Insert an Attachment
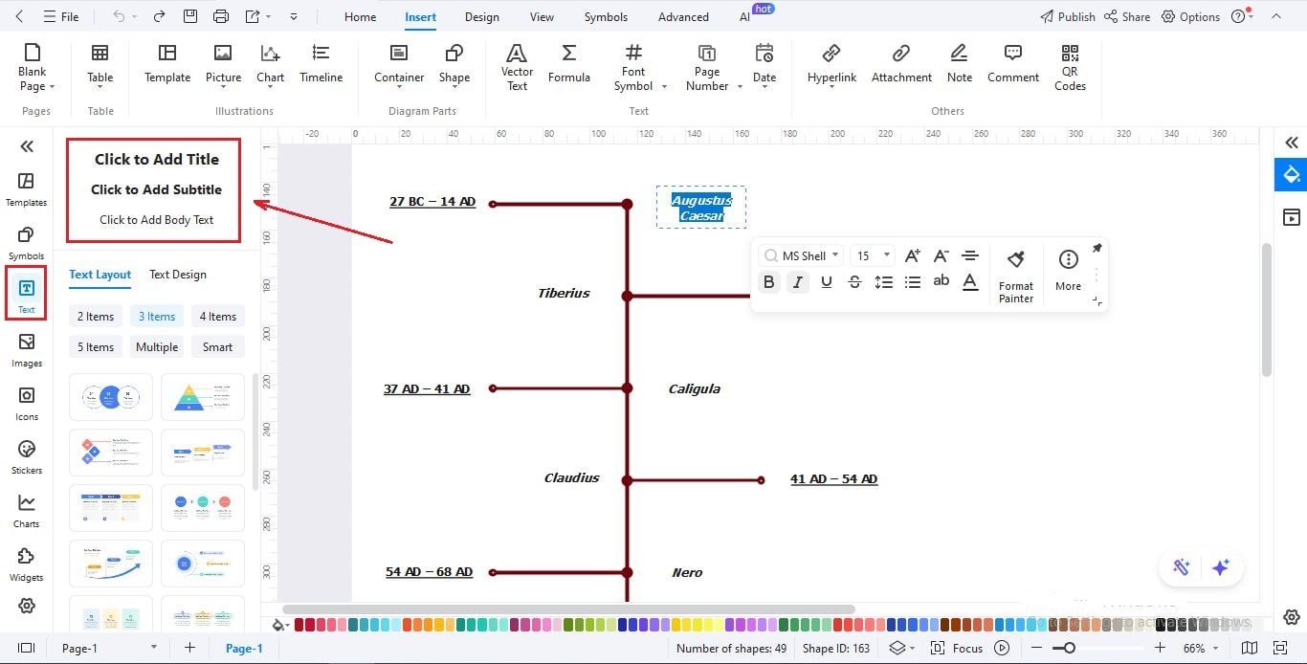The height and width of the screenshot is (664, 1307). click(x=900, y=64)
